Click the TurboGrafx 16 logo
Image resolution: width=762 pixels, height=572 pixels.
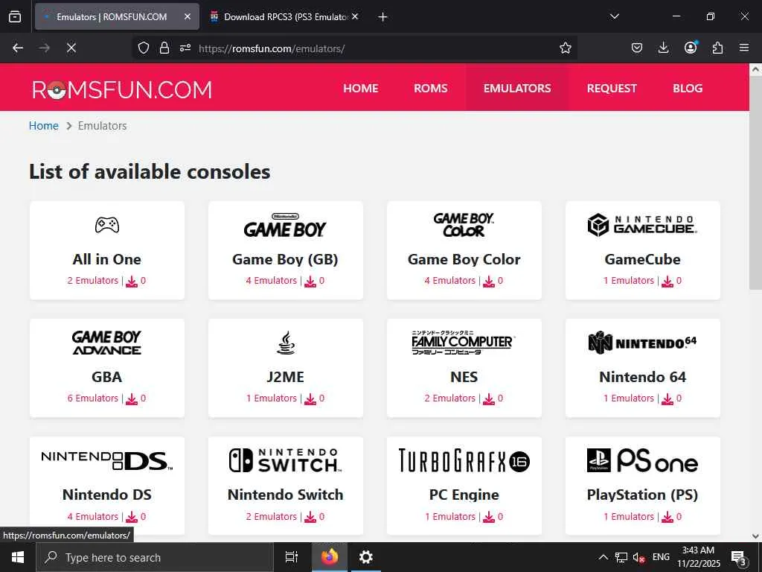pyautogui.click(x=464, y=460)
